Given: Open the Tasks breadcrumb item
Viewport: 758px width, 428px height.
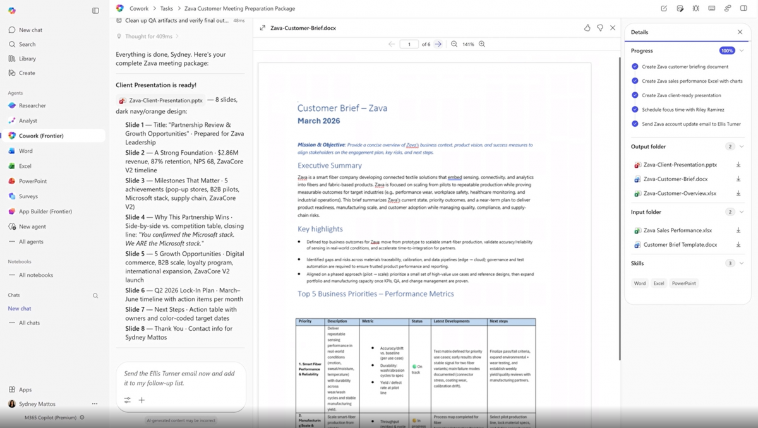Looking at the screenshot, I should [x=167, y=8].
